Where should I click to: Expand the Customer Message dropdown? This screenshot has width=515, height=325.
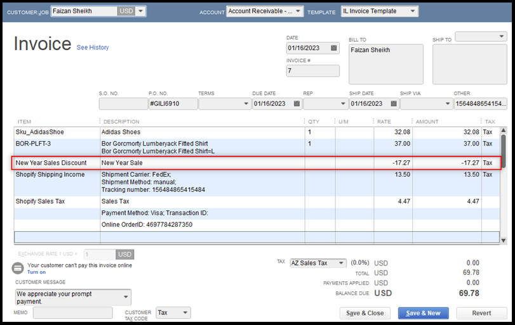coord(126,297)
